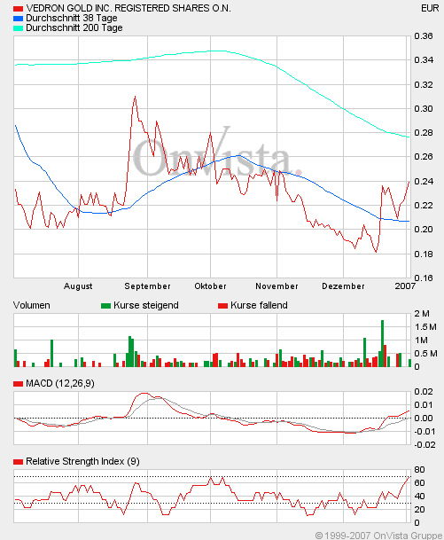Click the blue 38-day average legend swatch
Screen dimensions: 444x540
coord(19,19)
